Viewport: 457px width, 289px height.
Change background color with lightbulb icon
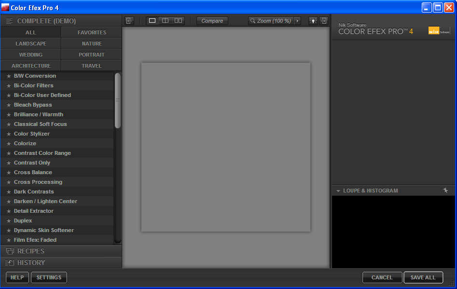pyautogui.click(x=313, y=21)
